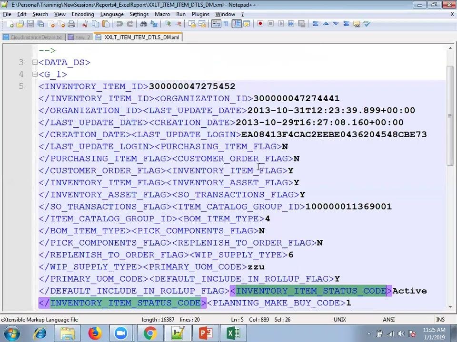This screenshot has width=457, height=342.
Task: Open the Search menu
Action: (40, 14)
